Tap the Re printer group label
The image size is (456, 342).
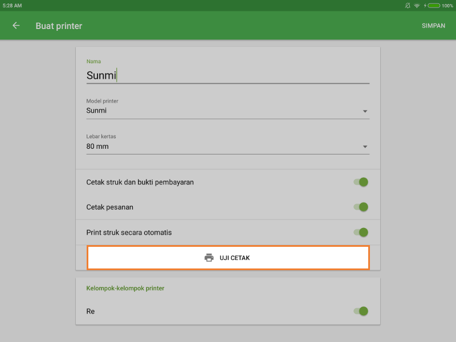[91, 311]
